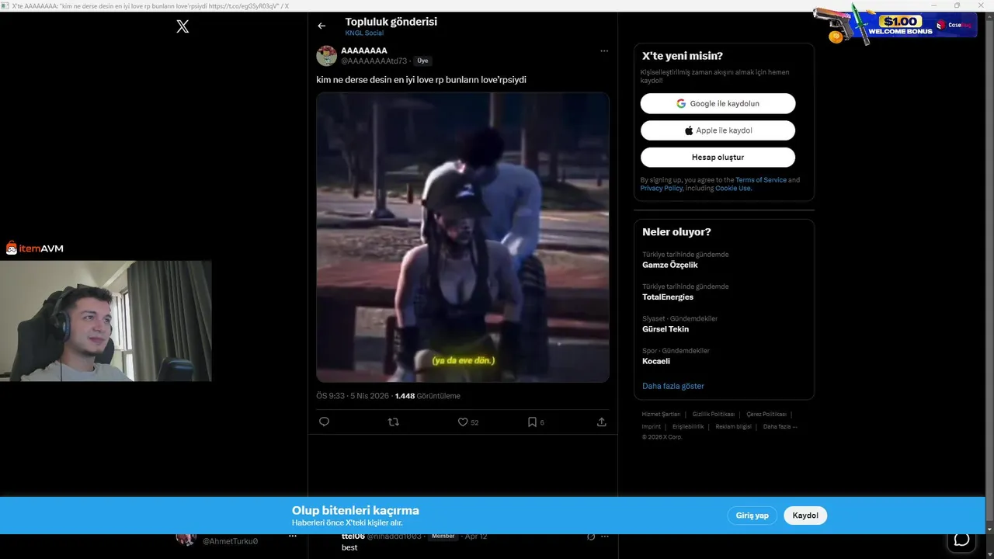
Task: Click the itemAVM logo above the webcam
Action: pyautogui.click(x=35, y=248)
